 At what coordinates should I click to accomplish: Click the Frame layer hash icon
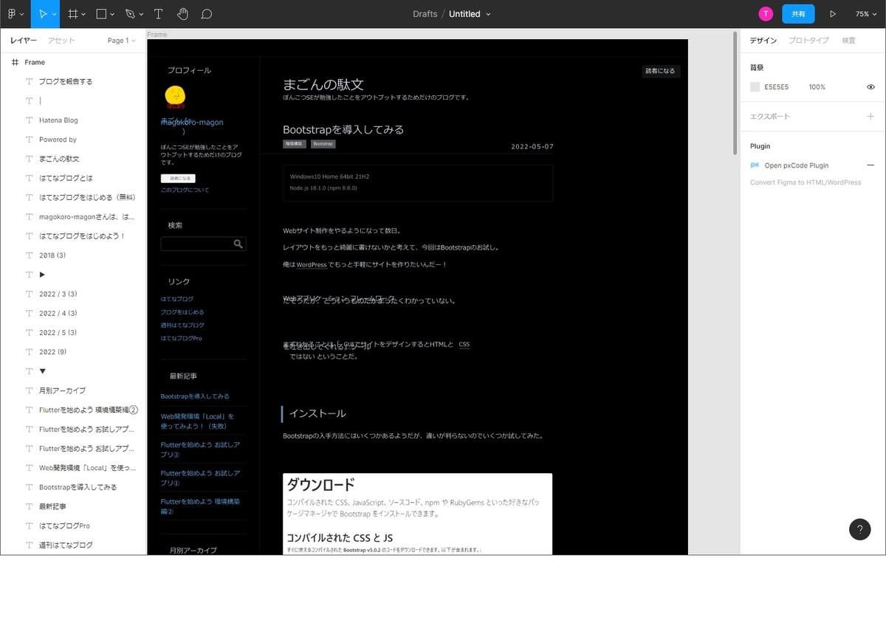coord(15,62)
